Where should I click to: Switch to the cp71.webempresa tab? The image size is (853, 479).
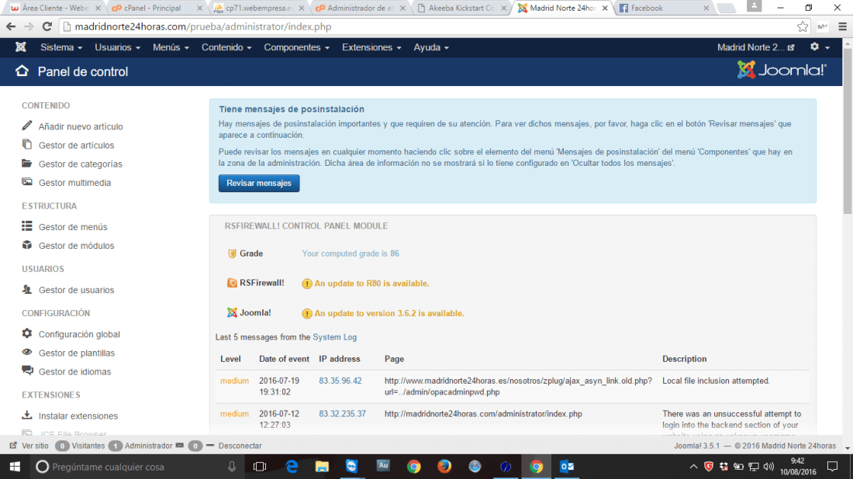(258, 9)
